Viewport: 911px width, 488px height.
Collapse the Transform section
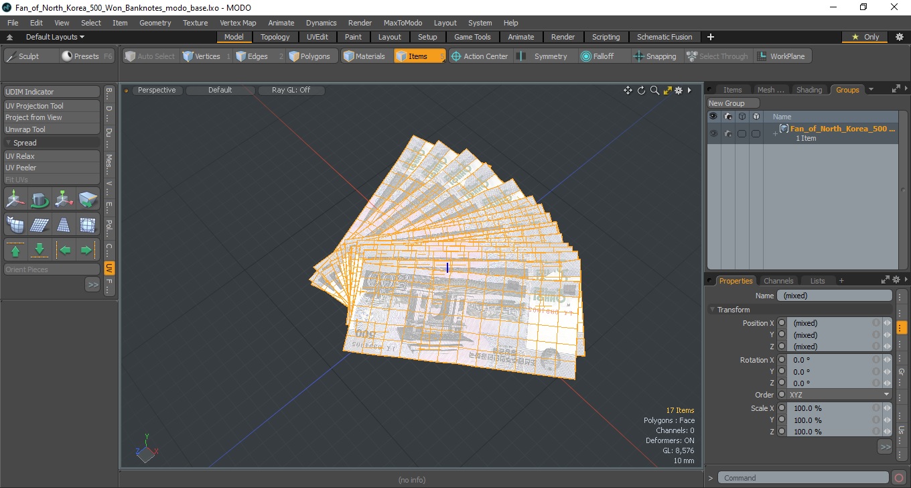pos(712,310)
